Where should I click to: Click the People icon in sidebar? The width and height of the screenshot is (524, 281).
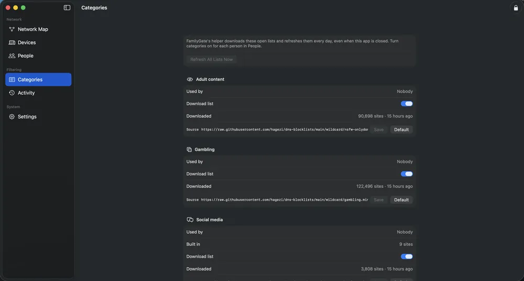click(12, 56)
